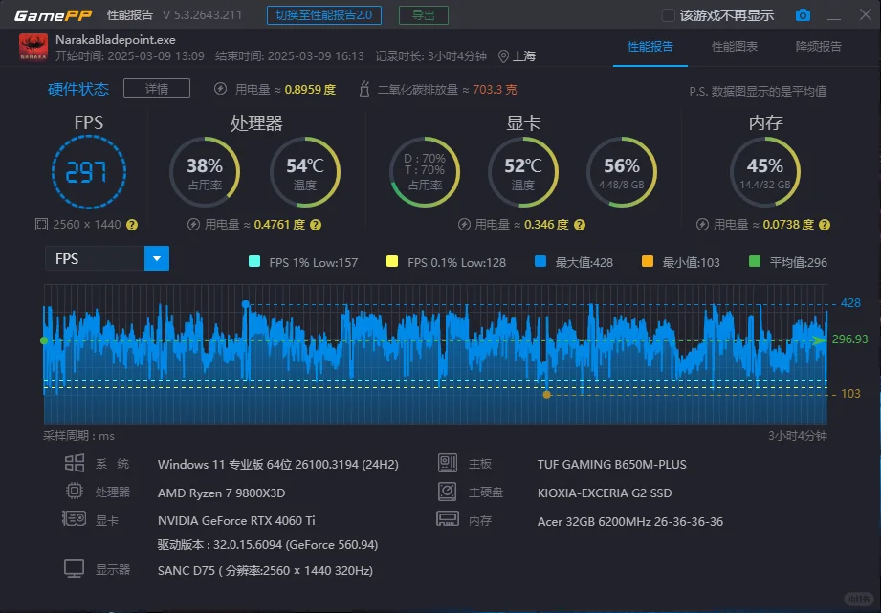Click the help icon beside 2560 × 1440 resolution

click(132, 225)
